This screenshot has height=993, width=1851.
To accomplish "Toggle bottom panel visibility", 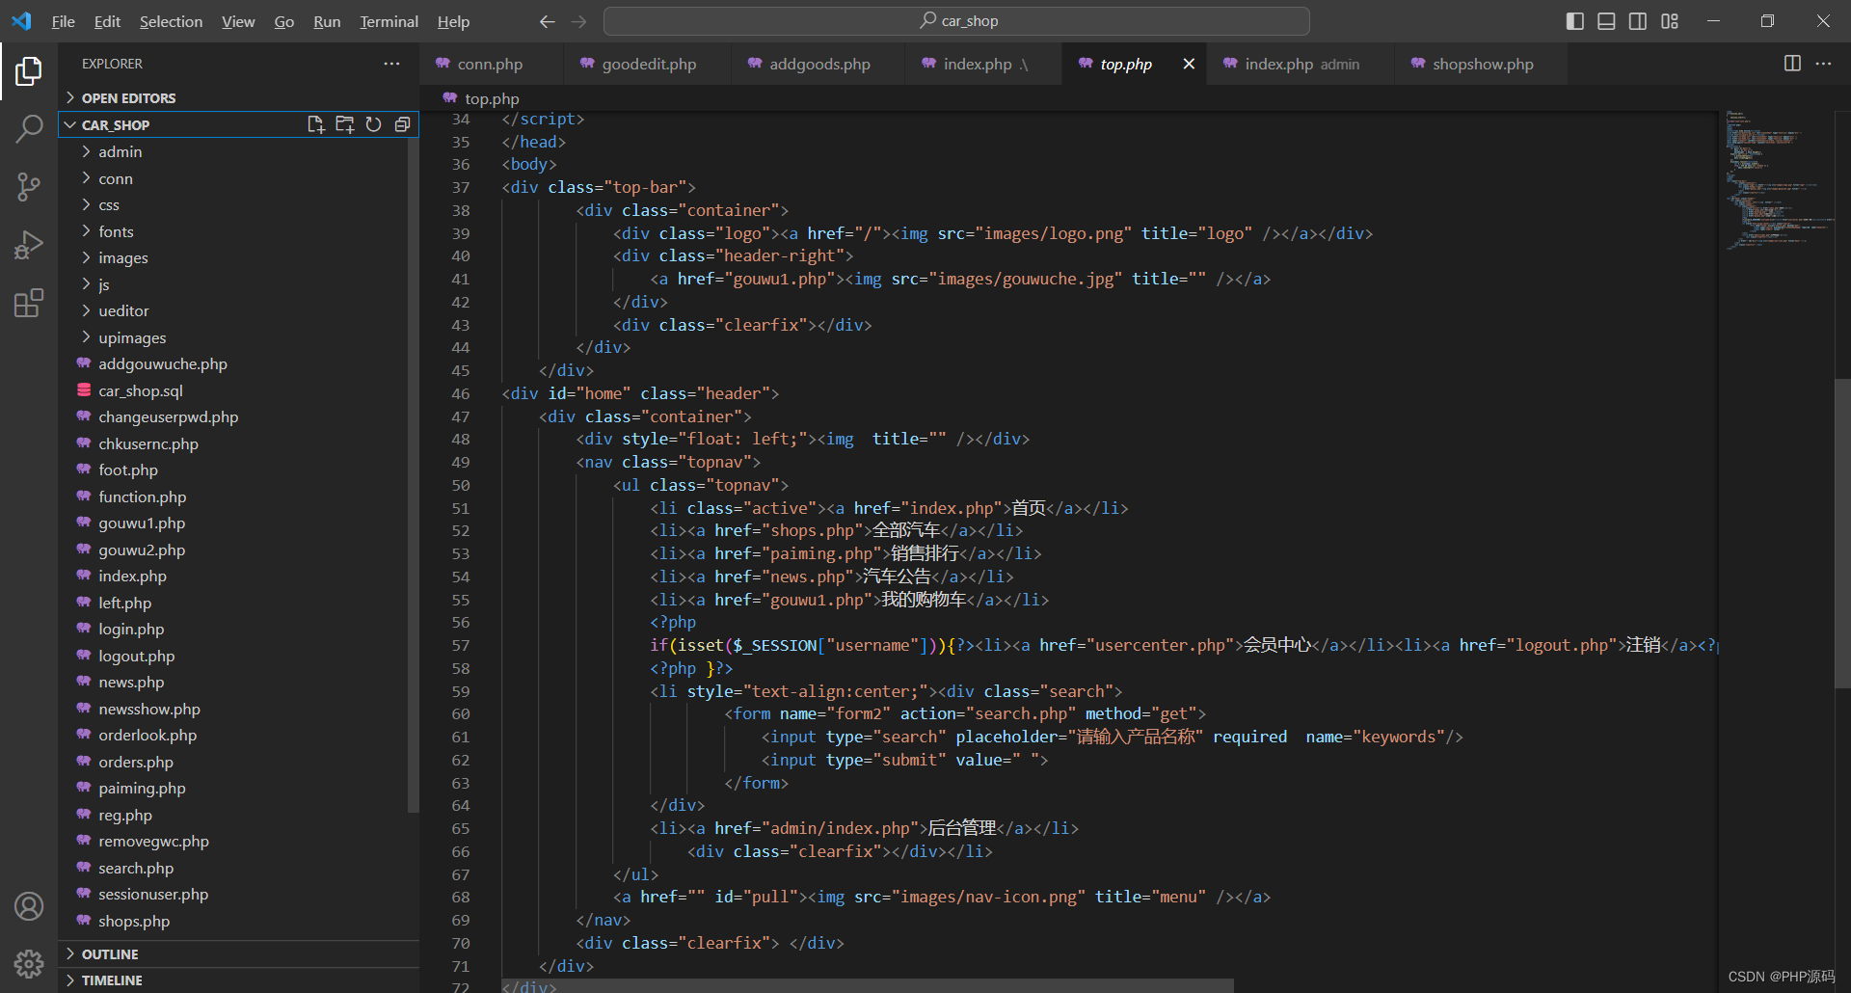I will pos(1606,21).
